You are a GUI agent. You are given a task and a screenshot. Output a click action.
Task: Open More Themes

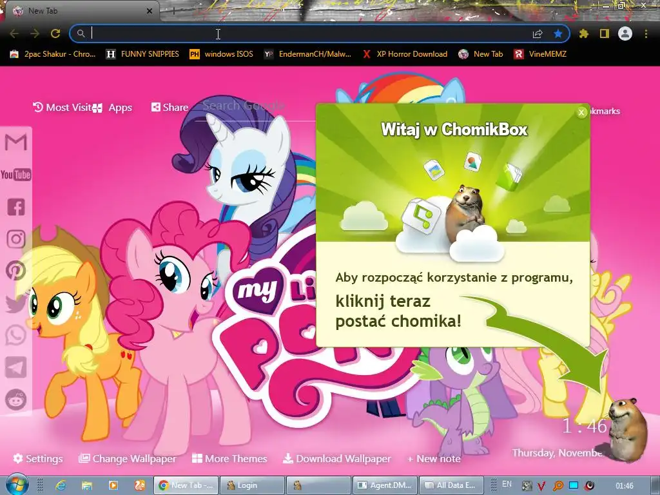tap(229, 458)
